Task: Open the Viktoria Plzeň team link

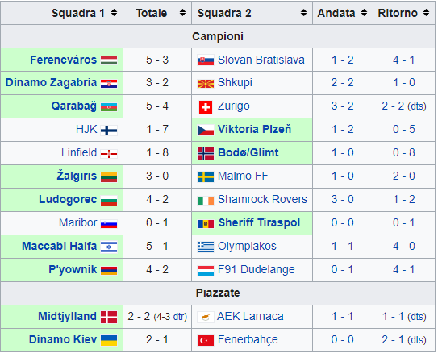Action: coord(254,129)
